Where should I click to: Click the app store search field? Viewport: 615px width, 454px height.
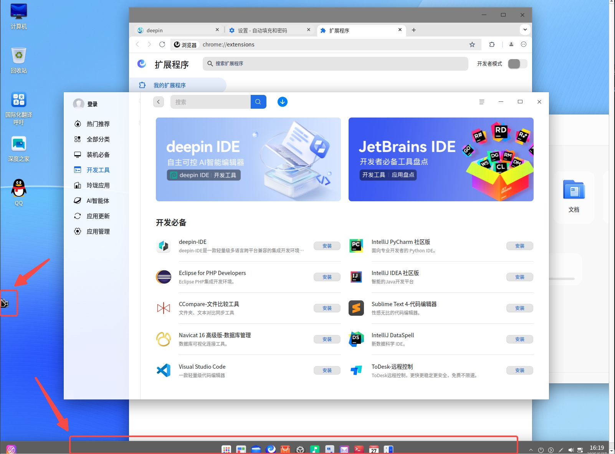click(210, 102)
